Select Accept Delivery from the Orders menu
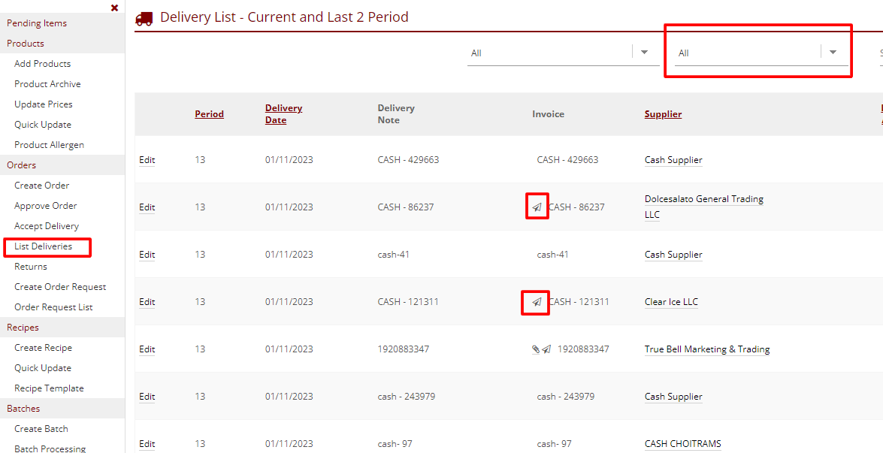The image size is (883, 453). tap(47, 226)
